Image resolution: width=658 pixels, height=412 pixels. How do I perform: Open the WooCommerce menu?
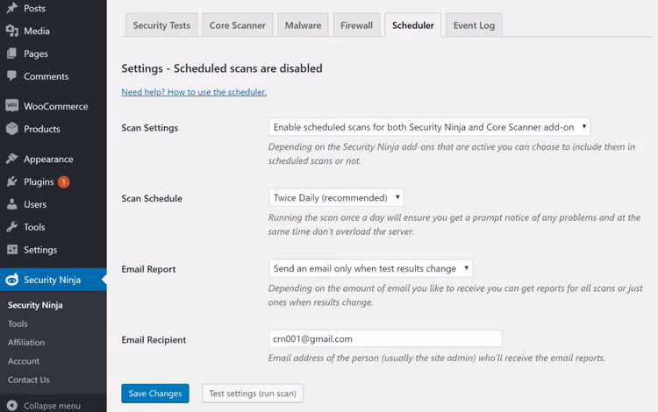point(56,106)
